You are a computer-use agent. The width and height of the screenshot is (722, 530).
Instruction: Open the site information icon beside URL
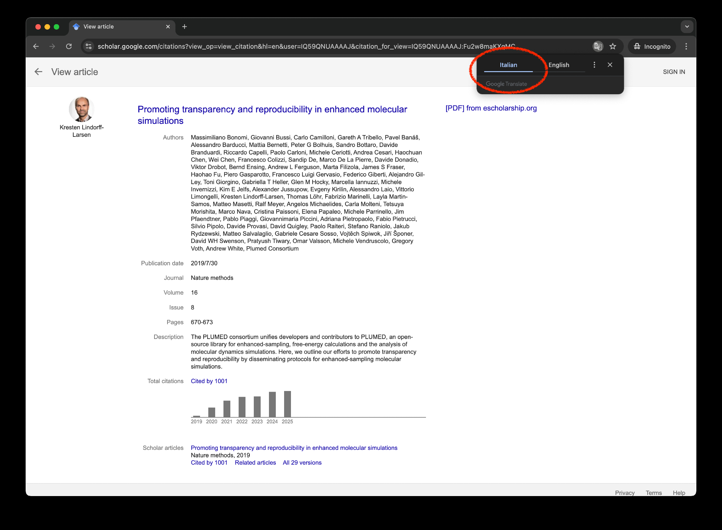pos(88,46)
